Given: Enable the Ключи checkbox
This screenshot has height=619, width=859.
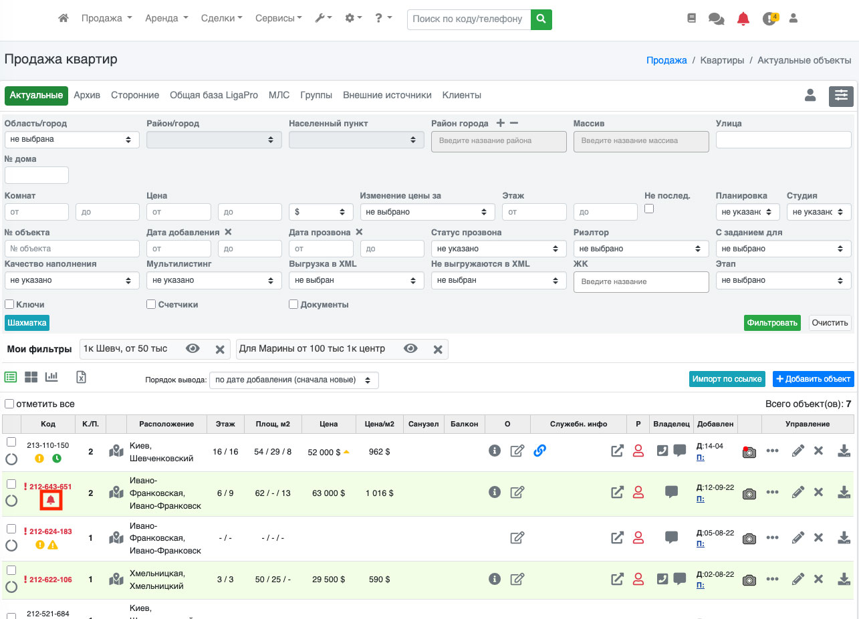Looking at the screenshot, I should (9, 304).
